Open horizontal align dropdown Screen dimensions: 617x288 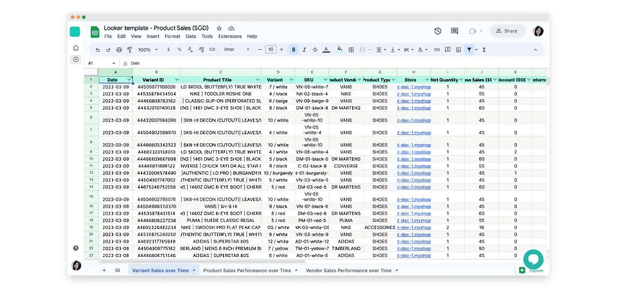pos(381,50)
